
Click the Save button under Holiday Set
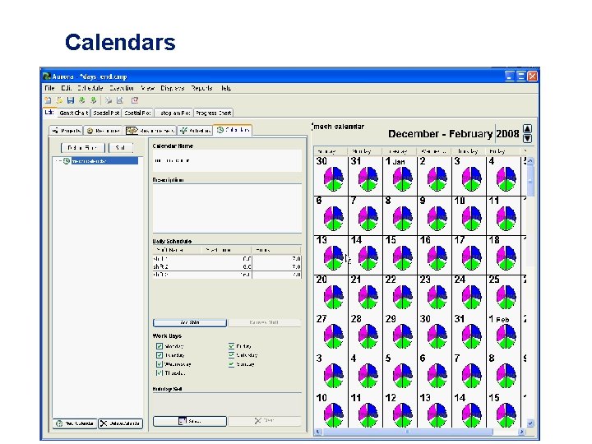click(x=190, y=421)
